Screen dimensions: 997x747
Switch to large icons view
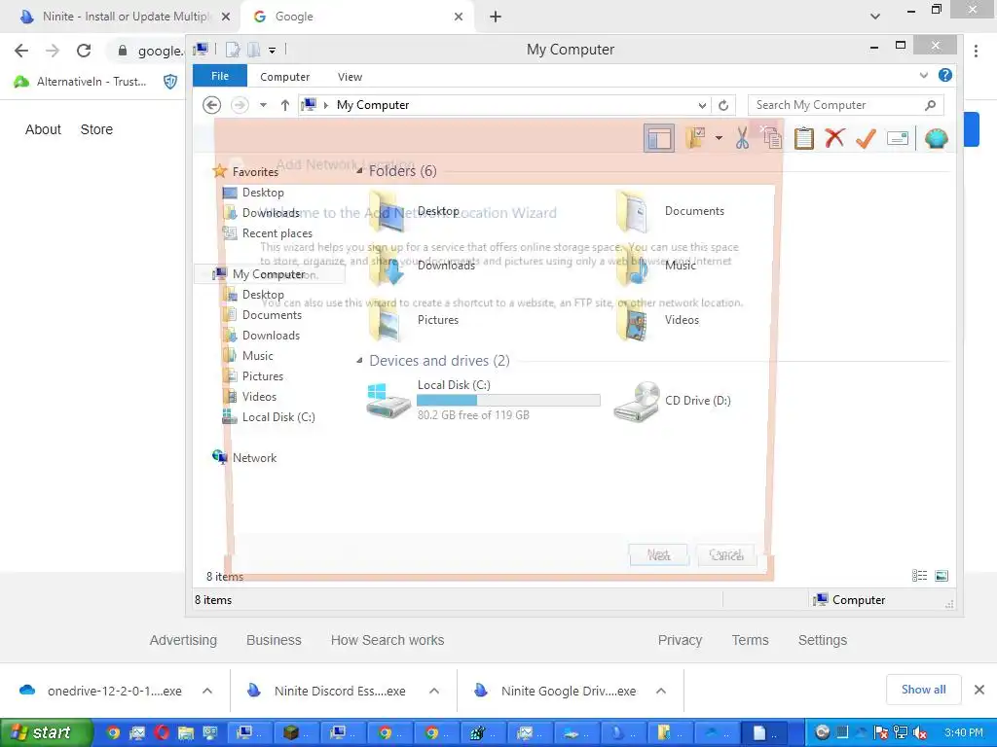[x=942, y=576]
